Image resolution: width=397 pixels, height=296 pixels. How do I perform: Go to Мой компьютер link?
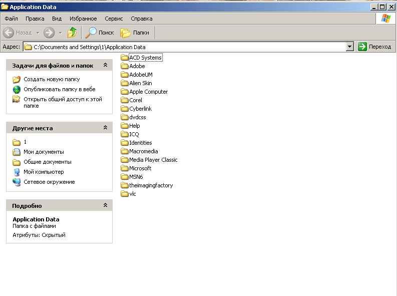pyautogui.click(x=44, y=172)
